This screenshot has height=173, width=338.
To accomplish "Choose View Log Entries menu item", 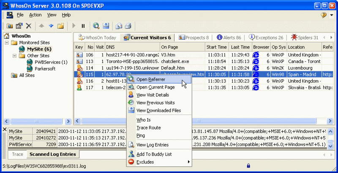I will point(159,145).
